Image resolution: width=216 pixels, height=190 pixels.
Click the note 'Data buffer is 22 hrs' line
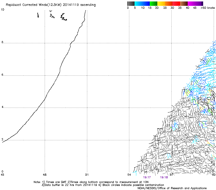coord(103,185)
